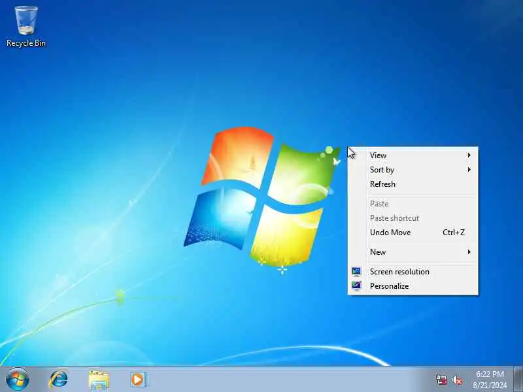This screenshot has width=523, height=392.
Task: Click the Screen resolution monitor icon
Action: [356, 272]
